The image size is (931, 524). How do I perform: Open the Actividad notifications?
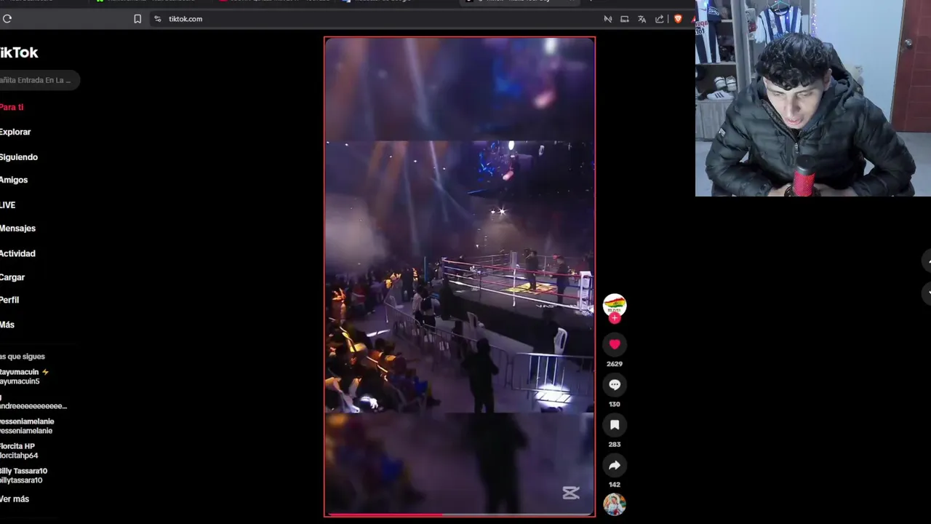click(x=17, y=253)
